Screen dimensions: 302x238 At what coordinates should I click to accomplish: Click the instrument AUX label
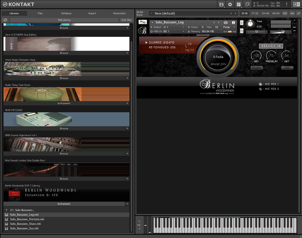(294, 27)
